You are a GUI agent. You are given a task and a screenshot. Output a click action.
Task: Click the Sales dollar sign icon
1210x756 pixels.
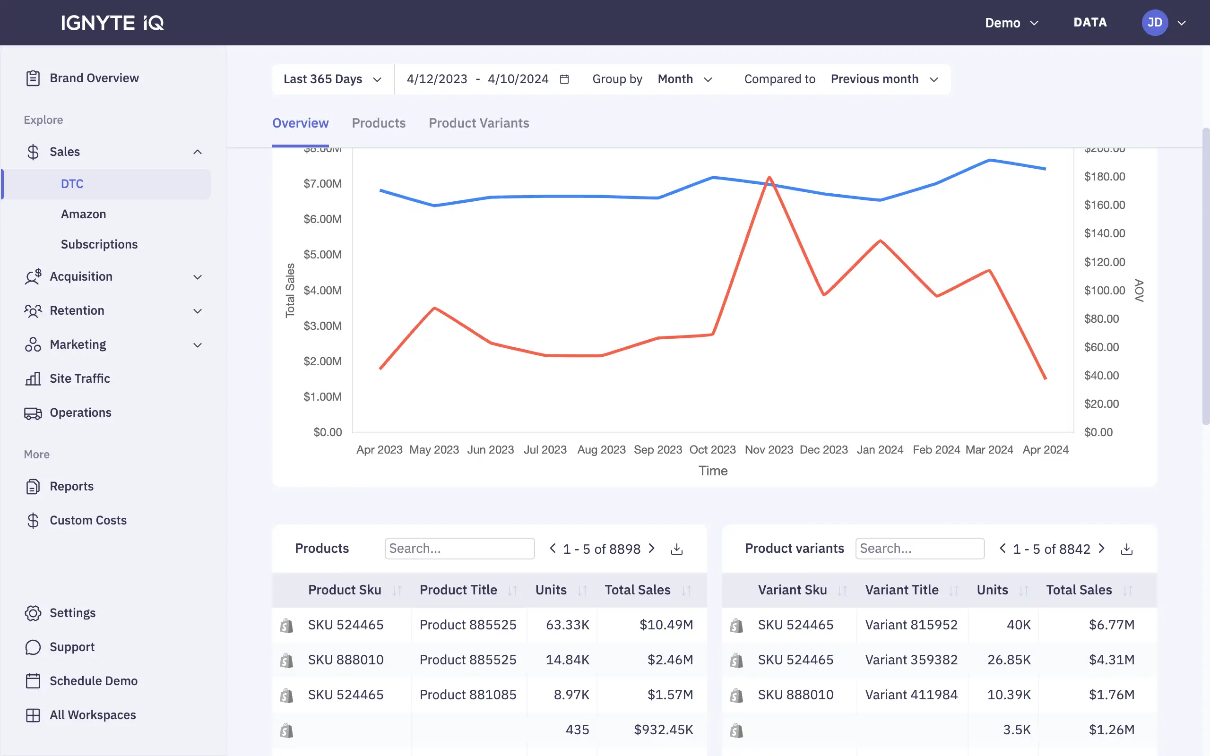[33, 152]
